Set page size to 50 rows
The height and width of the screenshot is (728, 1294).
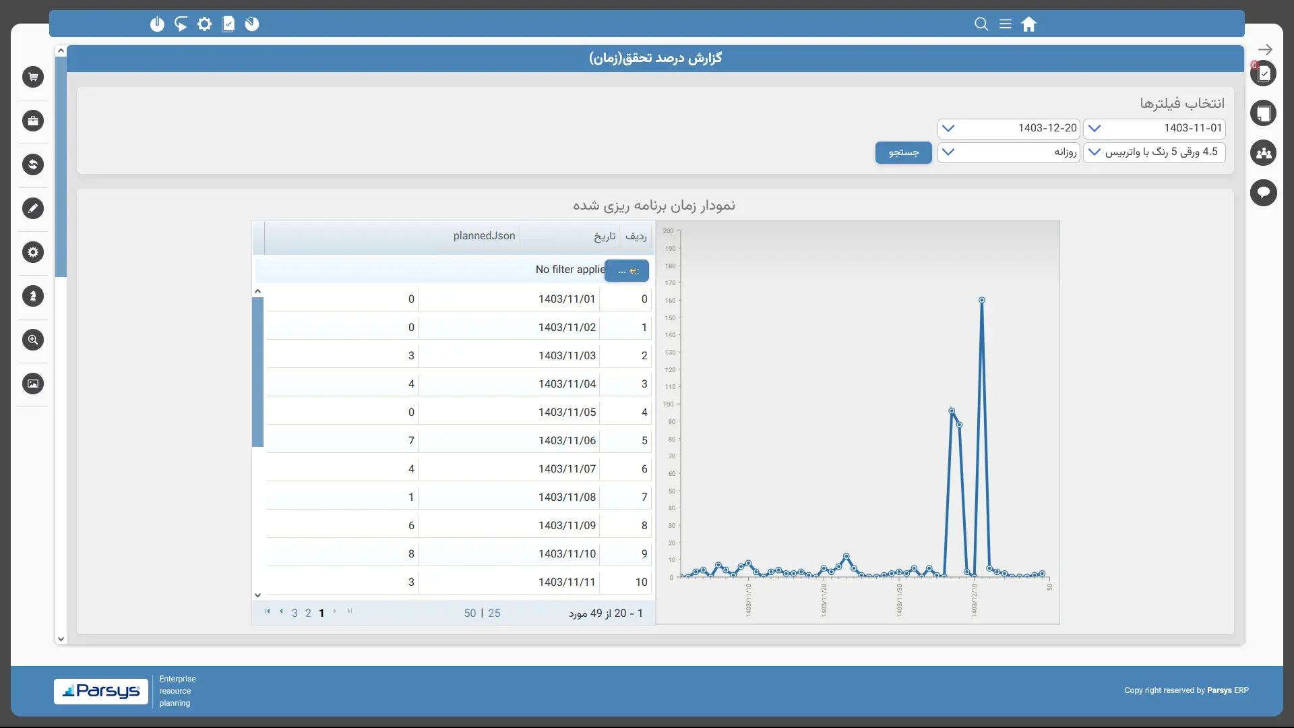(470, 613)
